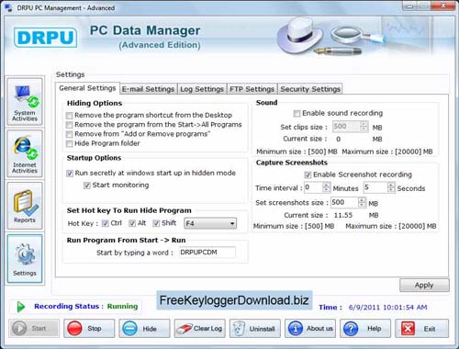Adjust the screenshots size spinner arrows

(362, 202)
